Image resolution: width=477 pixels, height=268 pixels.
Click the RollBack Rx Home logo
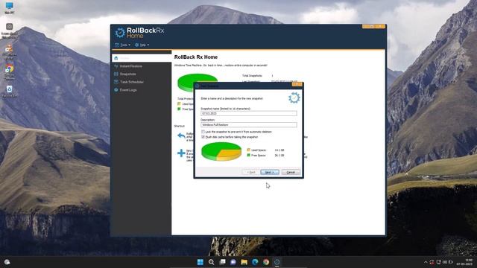[139, 33]
